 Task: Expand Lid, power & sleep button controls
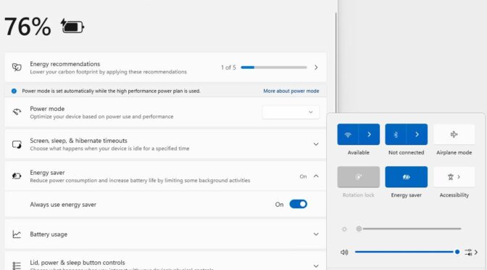click(x=316, y=266)
